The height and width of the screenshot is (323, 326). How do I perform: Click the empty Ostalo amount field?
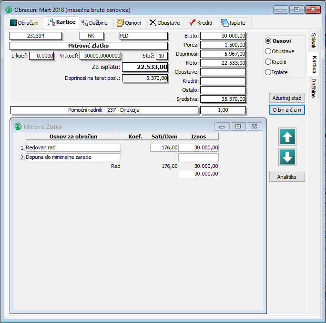coord(223,90)
